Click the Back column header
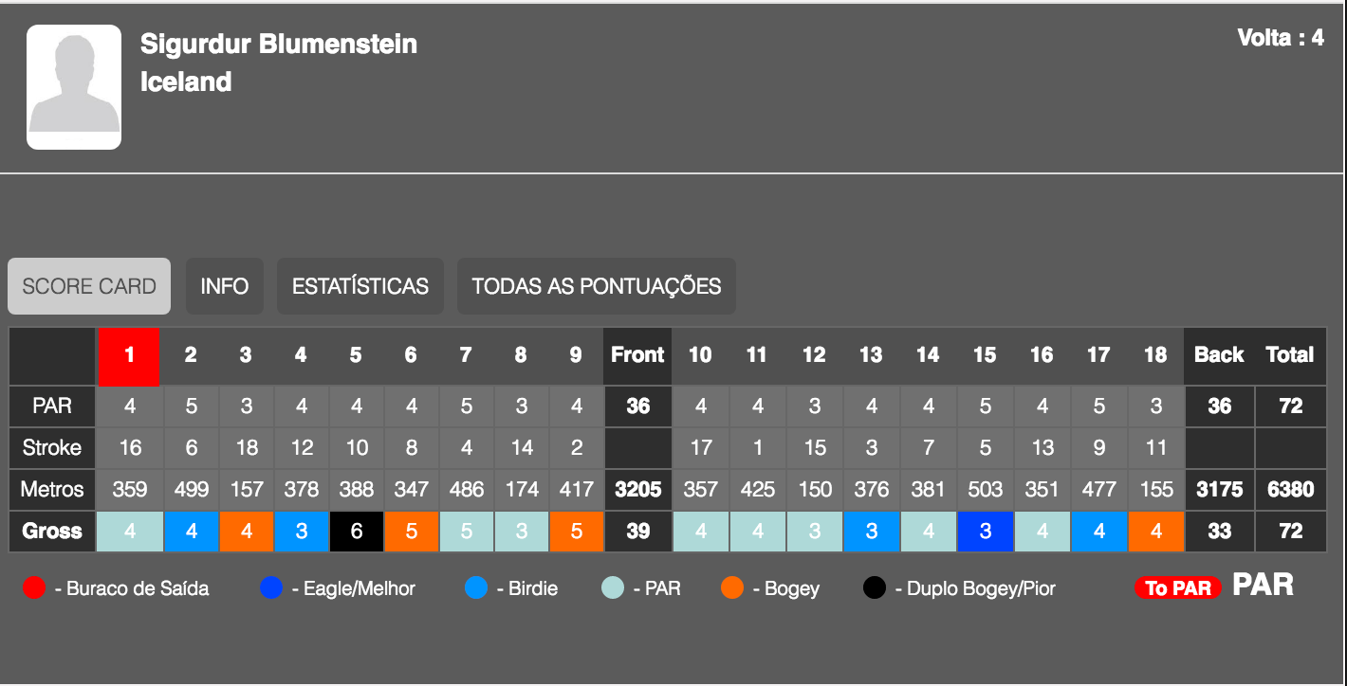 pyautogui.click(x=1219, y=356)
